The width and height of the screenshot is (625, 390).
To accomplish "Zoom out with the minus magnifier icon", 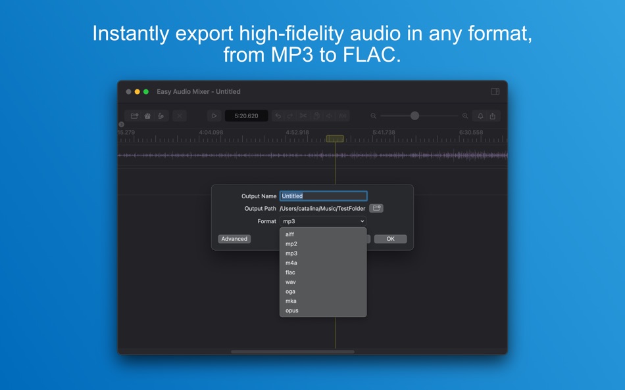I will pyautogui.click(x=374, y=116).
